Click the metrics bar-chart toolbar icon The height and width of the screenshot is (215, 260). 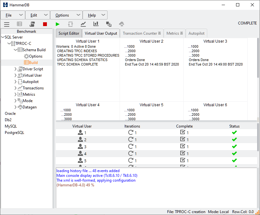pos(96,24)
